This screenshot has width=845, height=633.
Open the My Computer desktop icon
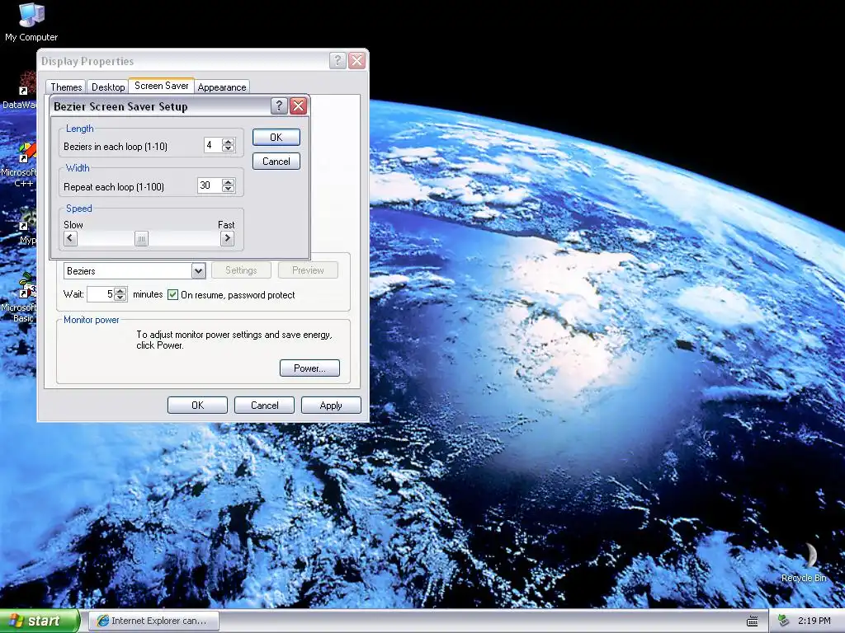(x=31, y=22)
